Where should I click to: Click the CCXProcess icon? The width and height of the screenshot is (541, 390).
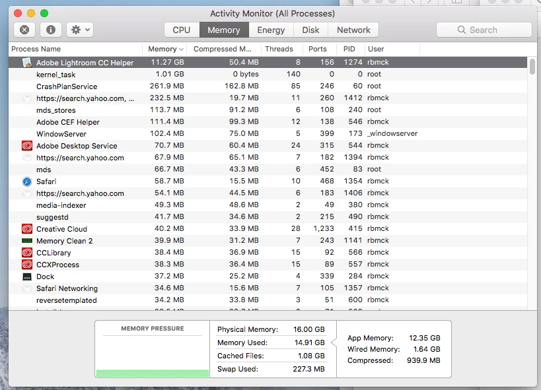pyautogui.click(x=27, y=265)
